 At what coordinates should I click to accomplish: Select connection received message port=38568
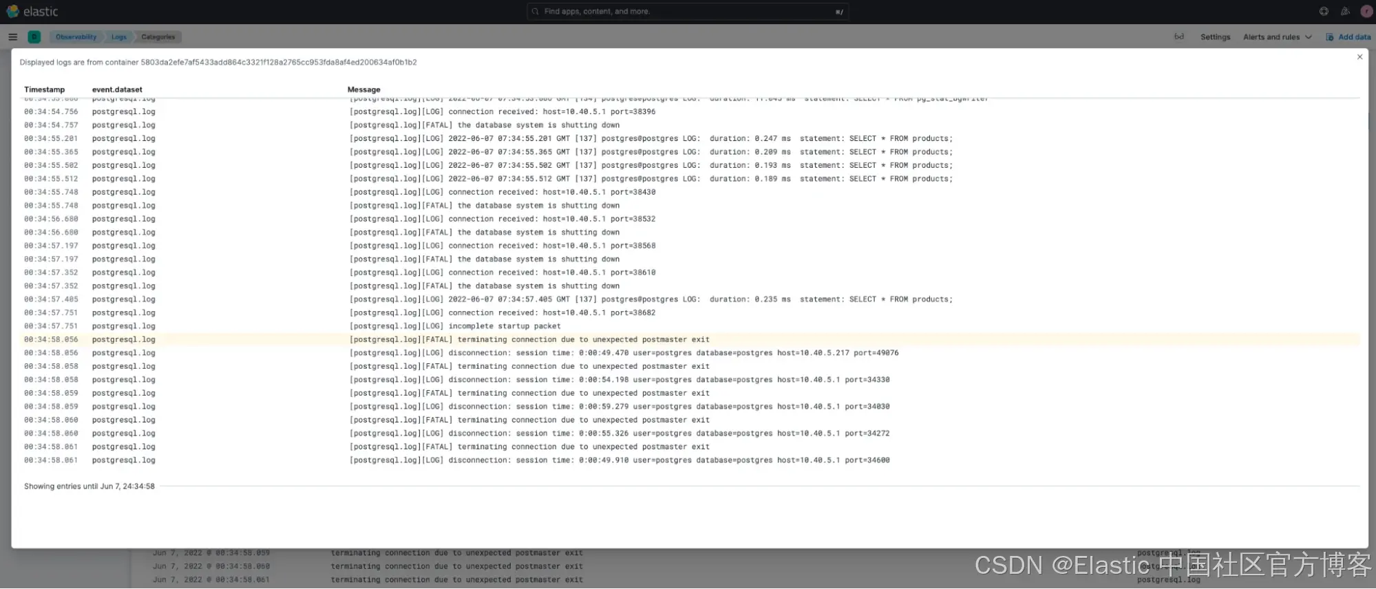(x=502, y=246)
